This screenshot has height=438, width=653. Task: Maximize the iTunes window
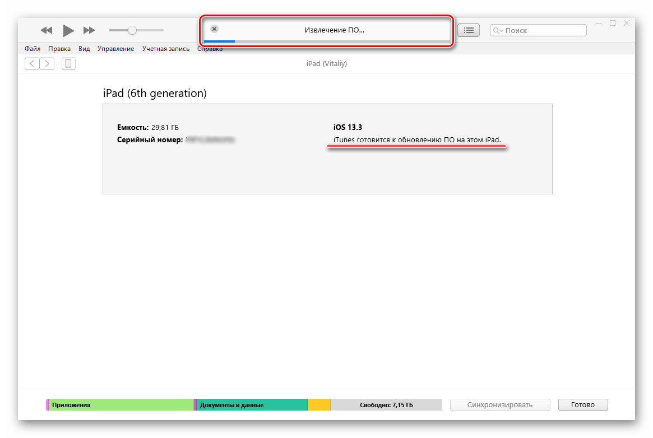tap(613, 24)
